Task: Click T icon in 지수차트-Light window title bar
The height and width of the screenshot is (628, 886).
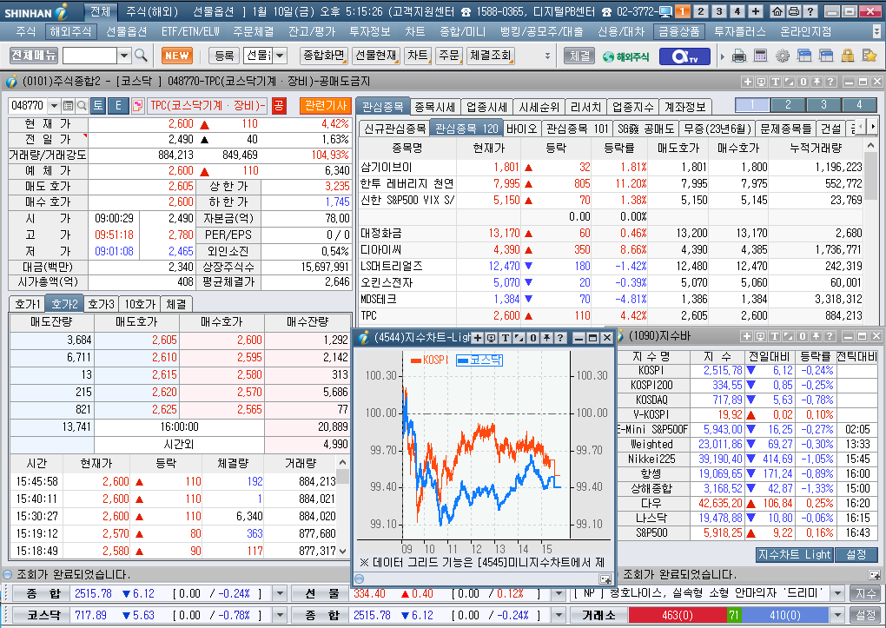Action: pyautogui.click(x=506, y=338)
